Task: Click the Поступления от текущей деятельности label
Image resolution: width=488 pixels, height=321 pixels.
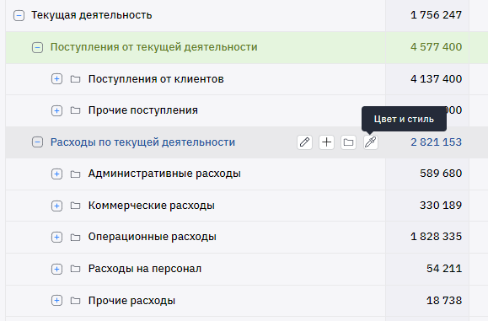Action: pos(153,47)
